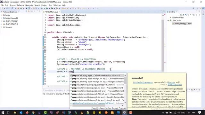Open Outline view menu three dots icon
205x115 pixels.
point(199,15)
